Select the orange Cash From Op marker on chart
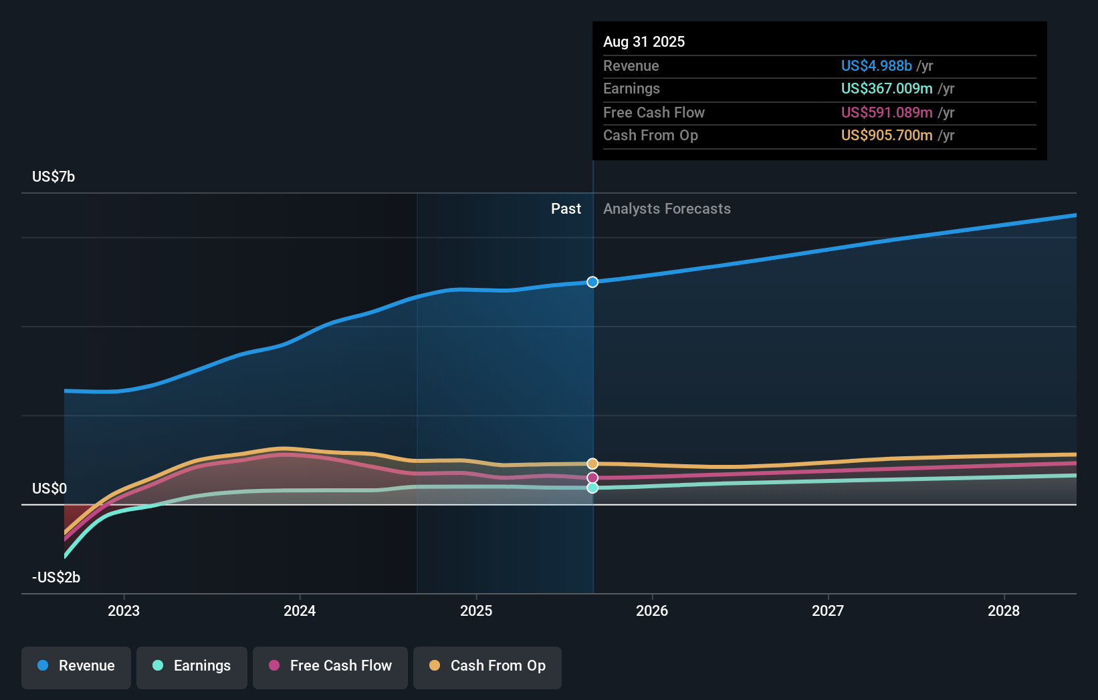Image resolution: width=1098 pixels, height=700 pixels. click(x=592, y=463)
